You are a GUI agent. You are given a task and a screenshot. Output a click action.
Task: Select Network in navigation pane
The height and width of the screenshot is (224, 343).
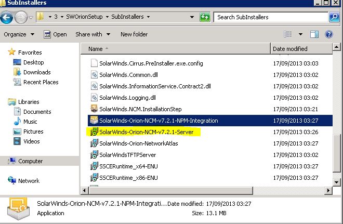point(29,181)
